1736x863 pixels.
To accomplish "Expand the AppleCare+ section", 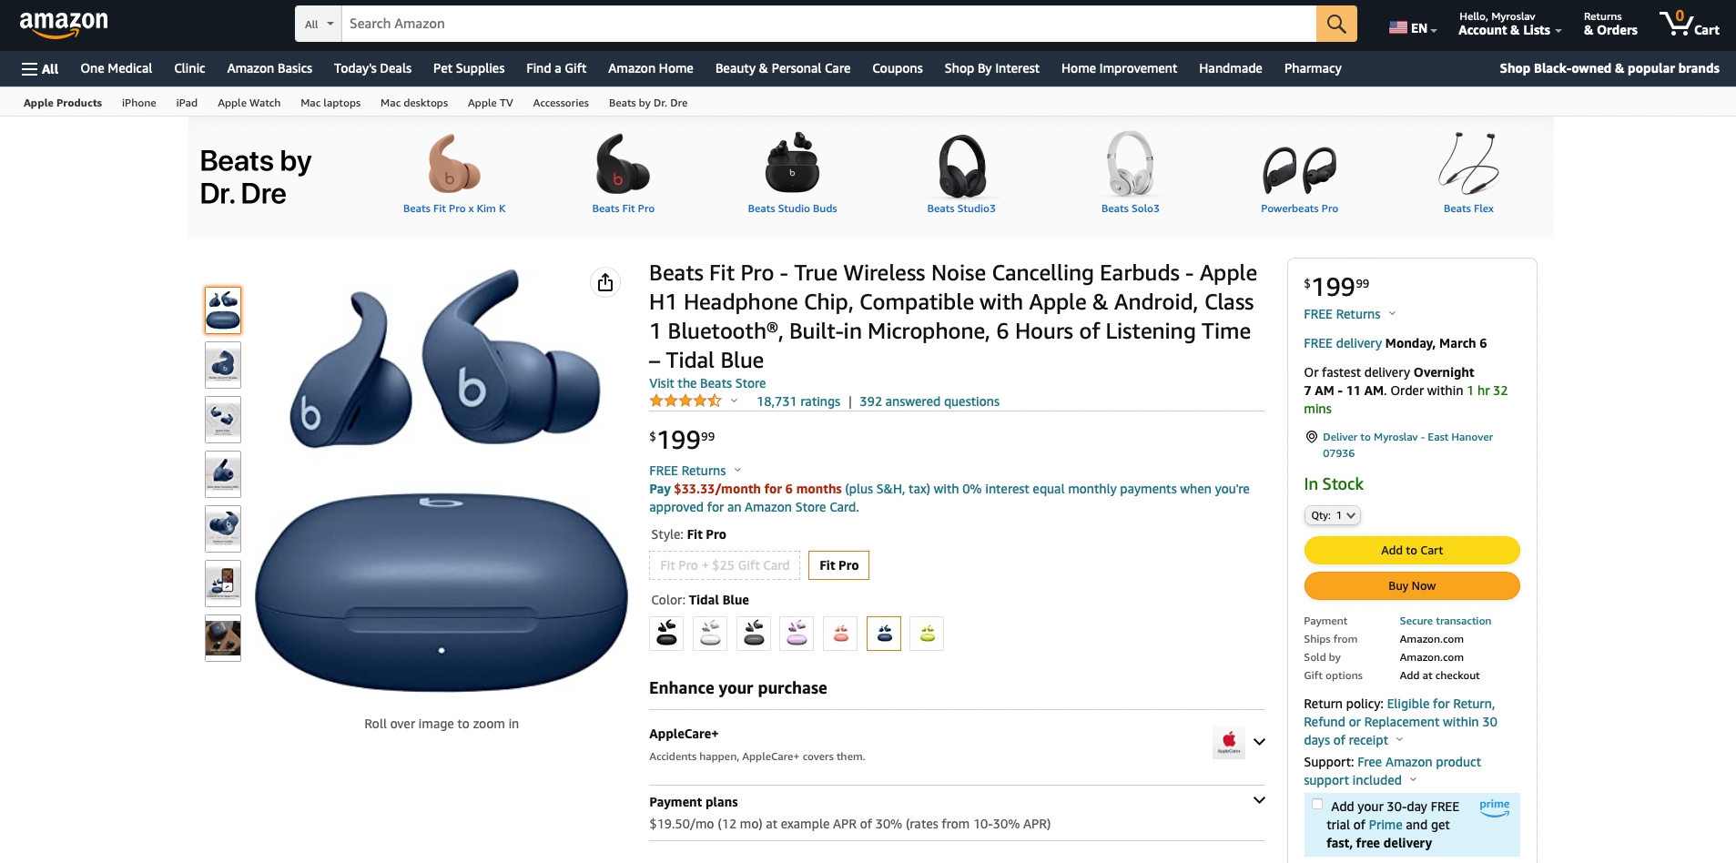I will (1259, 742).
